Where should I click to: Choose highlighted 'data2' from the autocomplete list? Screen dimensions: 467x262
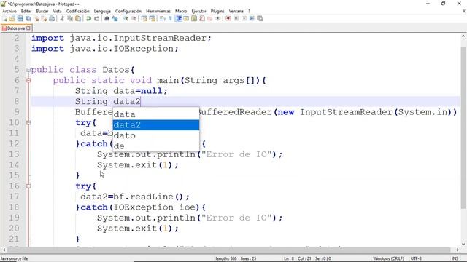point(156,125)
